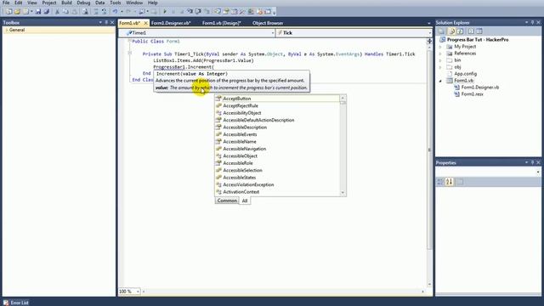Image resolution: width=544 pixels, height=306 pixels.
Task: Select Form1.resx in Solution Explorer
Action: tap(473, 94)
